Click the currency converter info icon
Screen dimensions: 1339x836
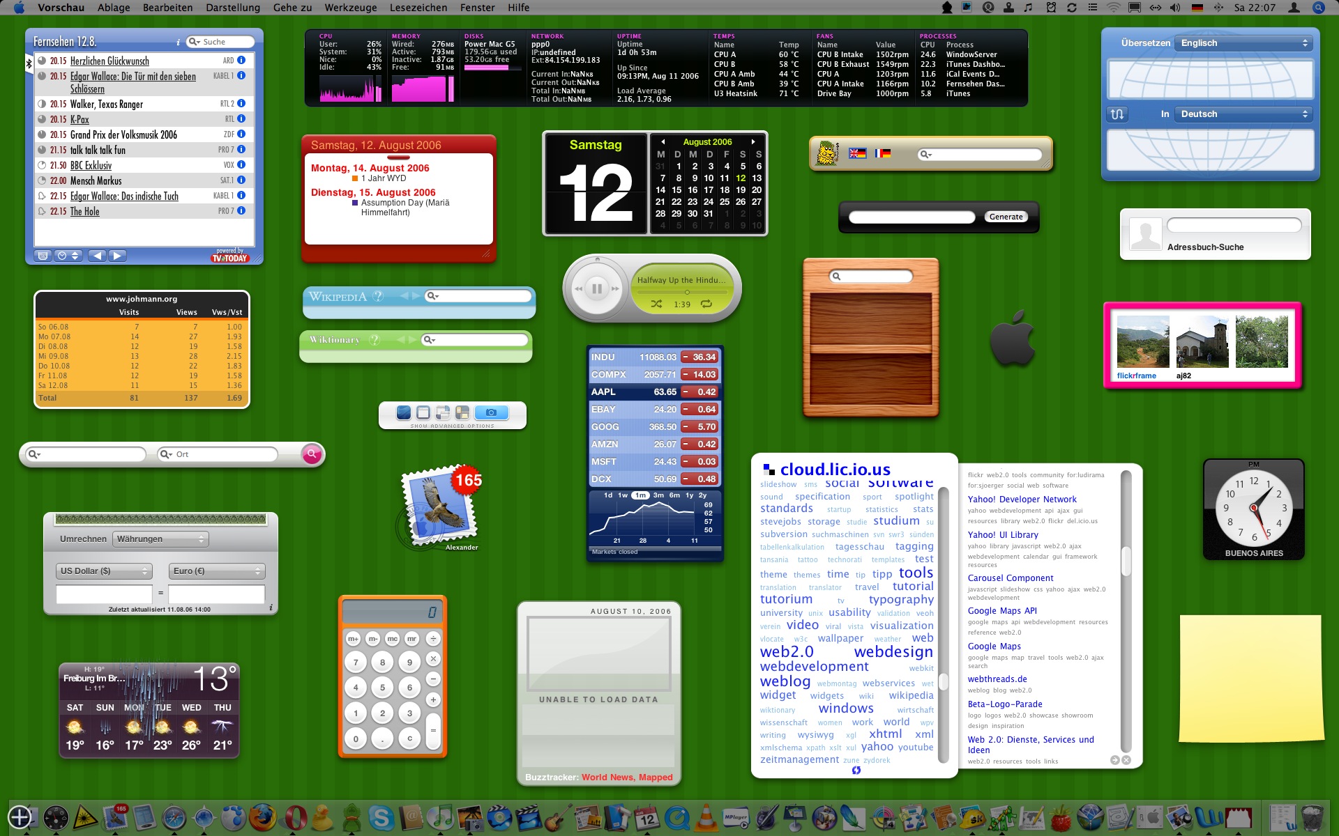click(271, 608)
